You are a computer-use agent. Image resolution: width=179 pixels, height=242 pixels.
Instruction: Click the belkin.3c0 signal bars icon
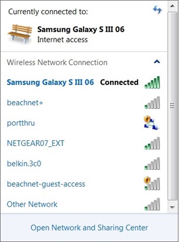pos(152,164)
